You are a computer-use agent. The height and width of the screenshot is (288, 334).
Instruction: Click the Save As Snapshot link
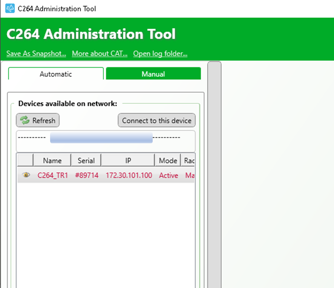pyautogui.click(x=36, y=54)
